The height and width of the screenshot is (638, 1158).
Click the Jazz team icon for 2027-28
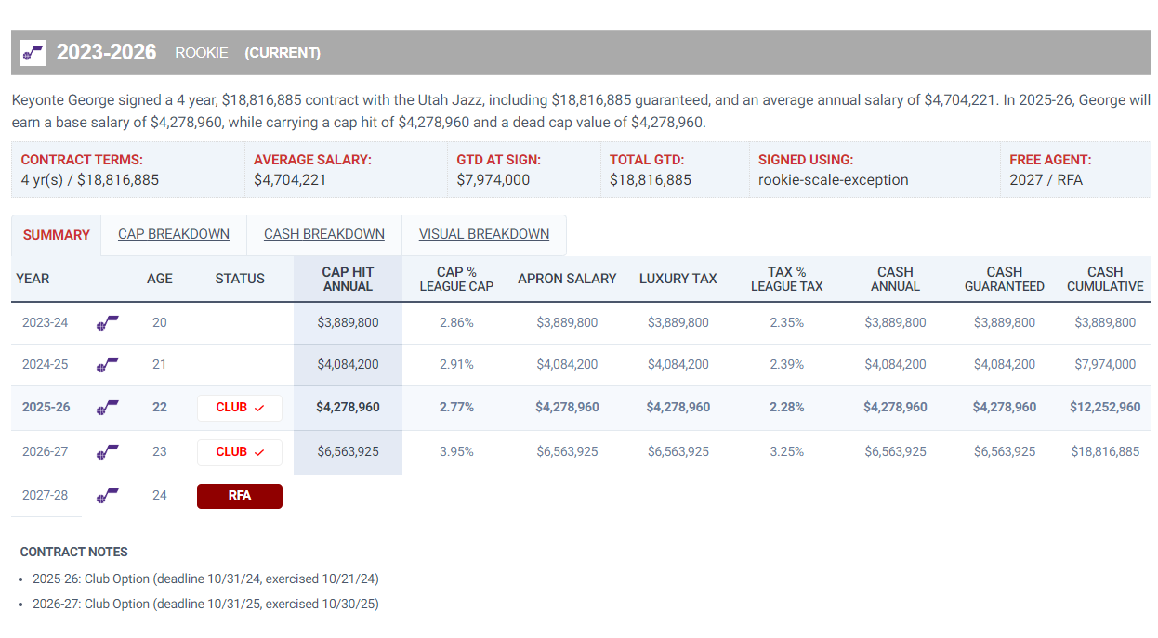coord(108,495)
